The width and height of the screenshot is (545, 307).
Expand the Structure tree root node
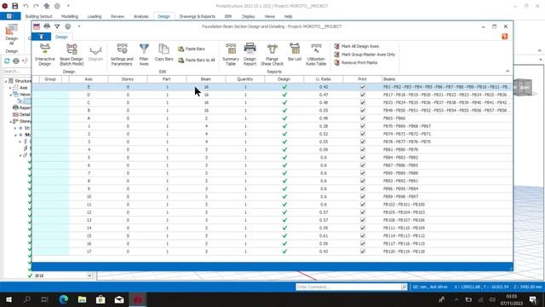(6, 81)
